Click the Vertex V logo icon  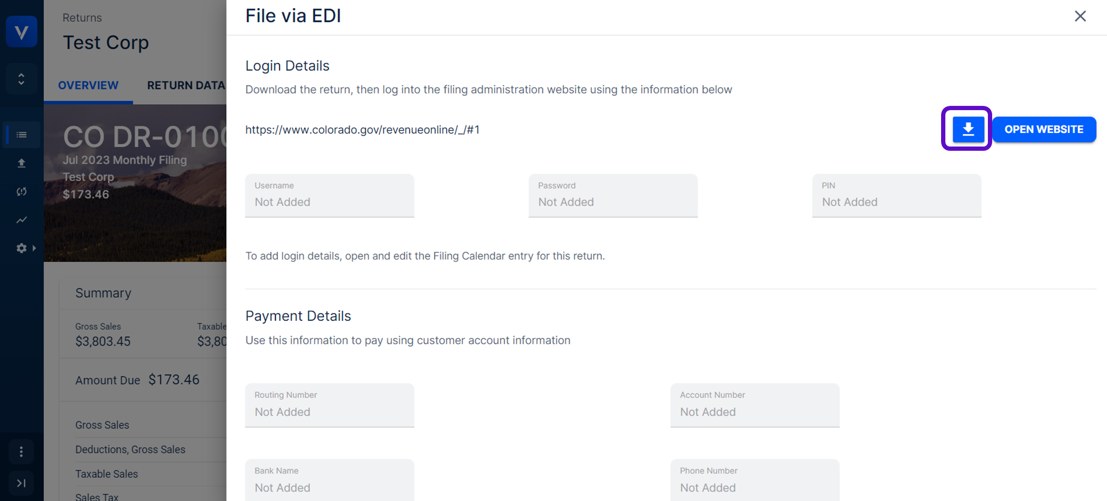click(x=21, y=32)
